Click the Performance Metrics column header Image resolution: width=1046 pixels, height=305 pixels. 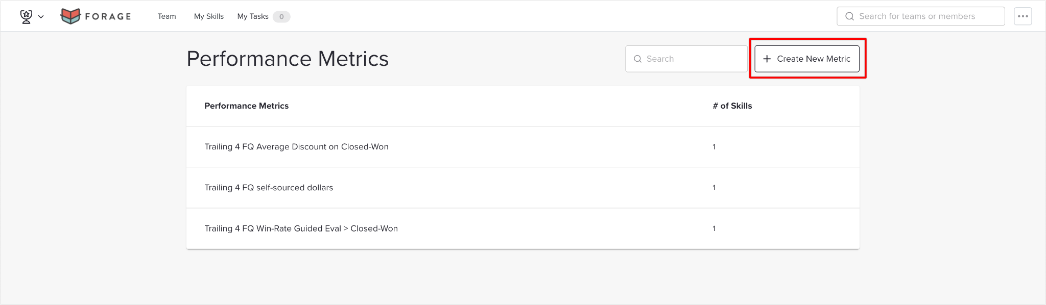point(247,106)
